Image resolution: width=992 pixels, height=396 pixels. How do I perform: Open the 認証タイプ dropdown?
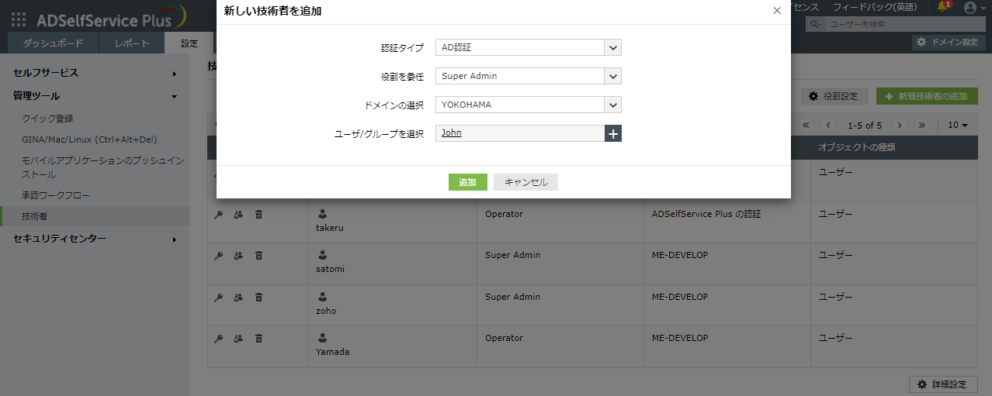pos(528,47)
